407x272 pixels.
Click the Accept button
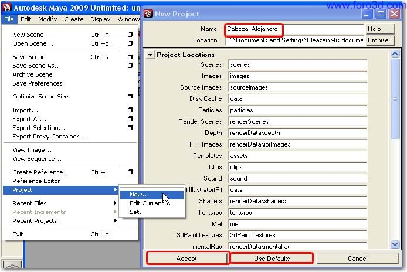coord(186,259)
